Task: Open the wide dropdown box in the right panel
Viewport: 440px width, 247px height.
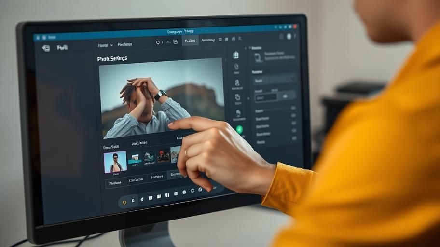Action: pos(274,80)
